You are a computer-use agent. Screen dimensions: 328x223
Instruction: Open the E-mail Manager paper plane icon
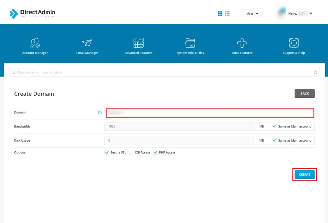87,43
